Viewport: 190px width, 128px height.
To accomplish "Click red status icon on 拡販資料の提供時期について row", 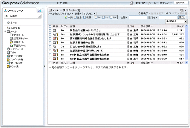I will [x=54, y=51].
